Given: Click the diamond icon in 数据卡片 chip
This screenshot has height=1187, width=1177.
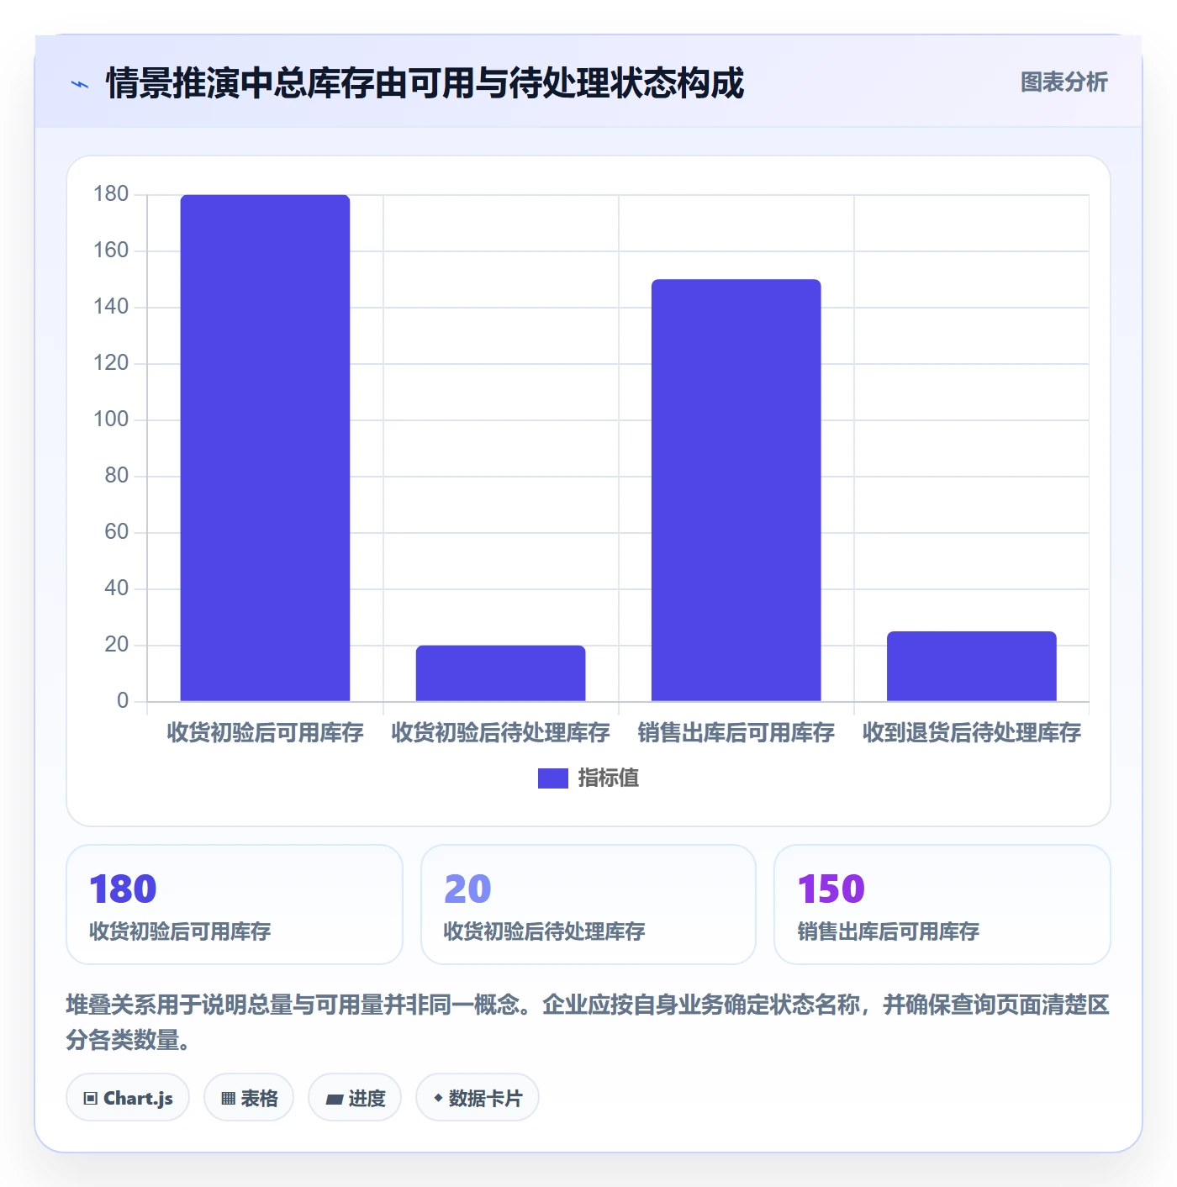Looking at the screenshot, I should tap(438, 1098).
